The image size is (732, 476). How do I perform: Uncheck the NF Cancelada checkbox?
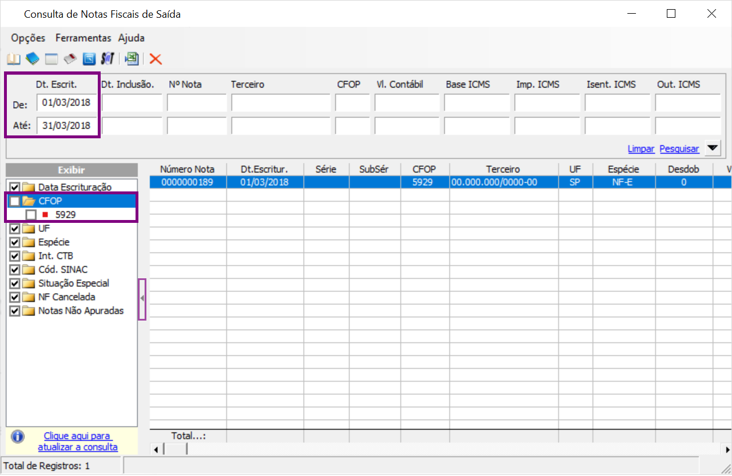coord(15,297)
